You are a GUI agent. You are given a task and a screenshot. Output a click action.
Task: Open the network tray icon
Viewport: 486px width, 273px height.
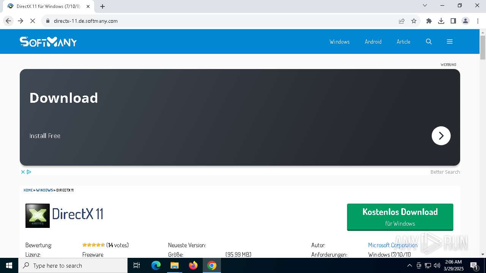[x=428, y=265]
